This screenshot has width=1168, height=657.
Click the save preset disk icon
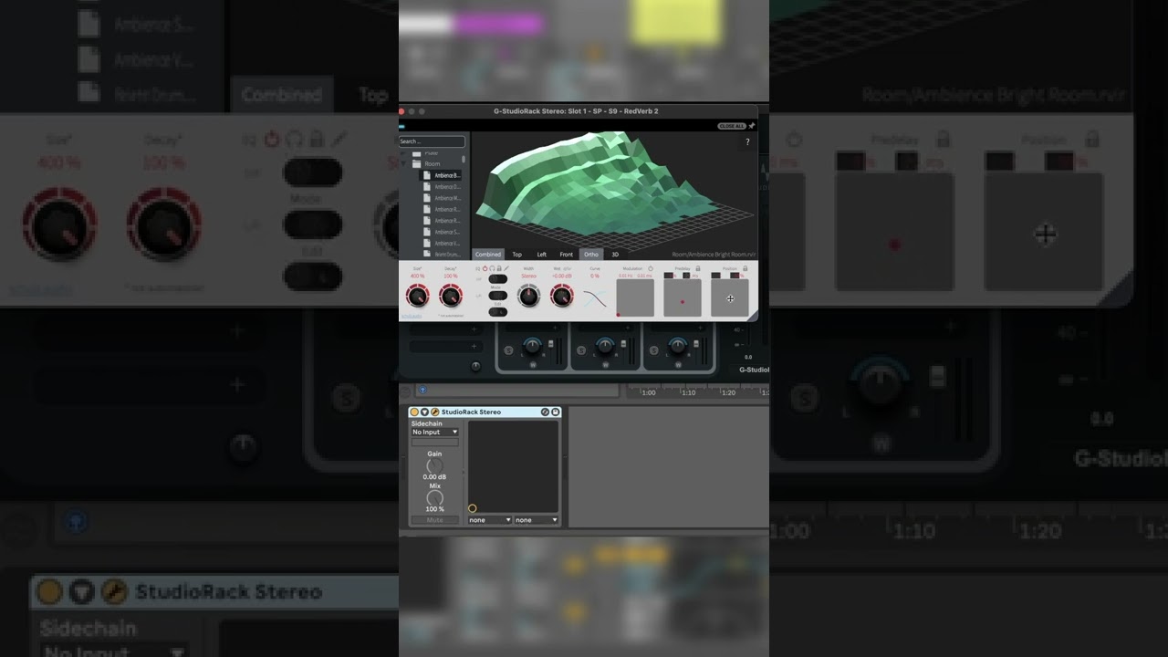[x=555, y=412]
